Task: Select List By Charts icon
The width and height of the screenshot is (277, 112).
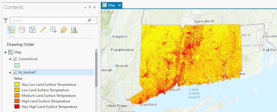Action: click(x=74, y=30)
